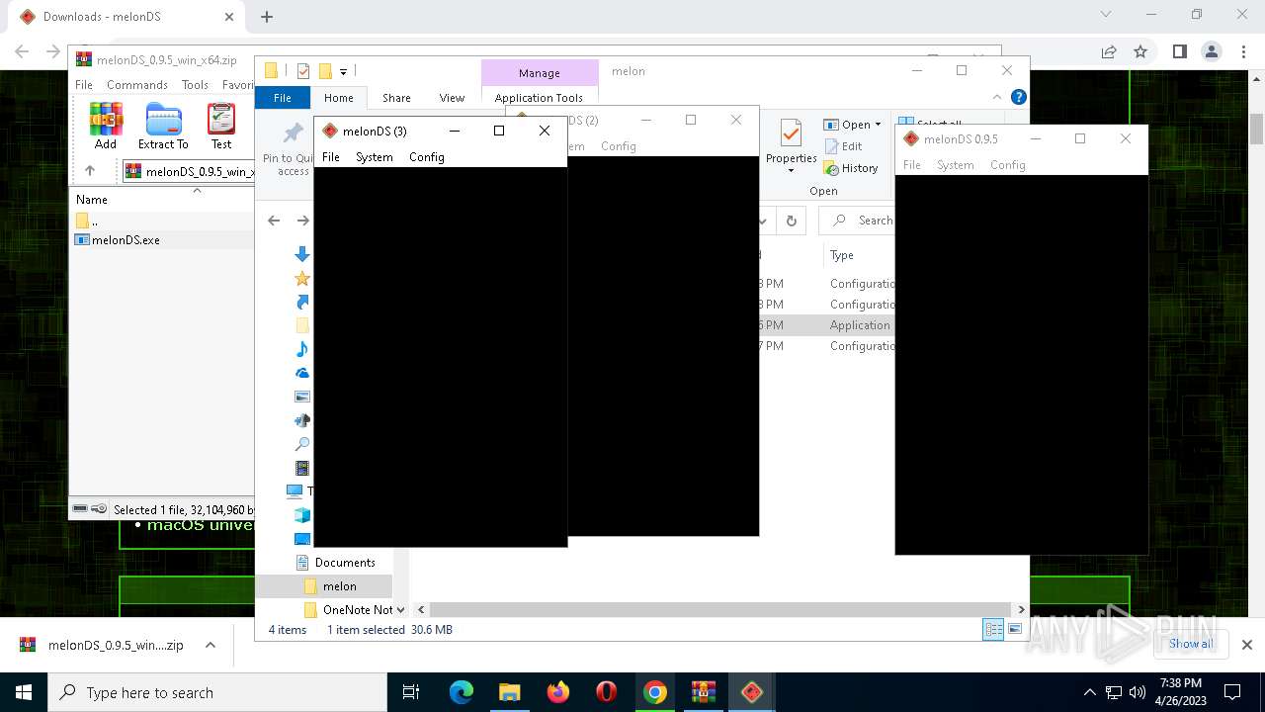Click Manage contextual tab header
The image size is (1265, 712).
(540, 73)
